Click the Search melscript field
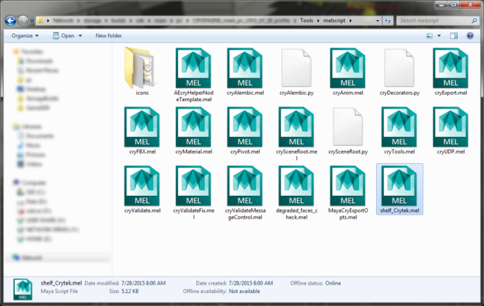Screen dimensions: 484x306 (434, 21)
